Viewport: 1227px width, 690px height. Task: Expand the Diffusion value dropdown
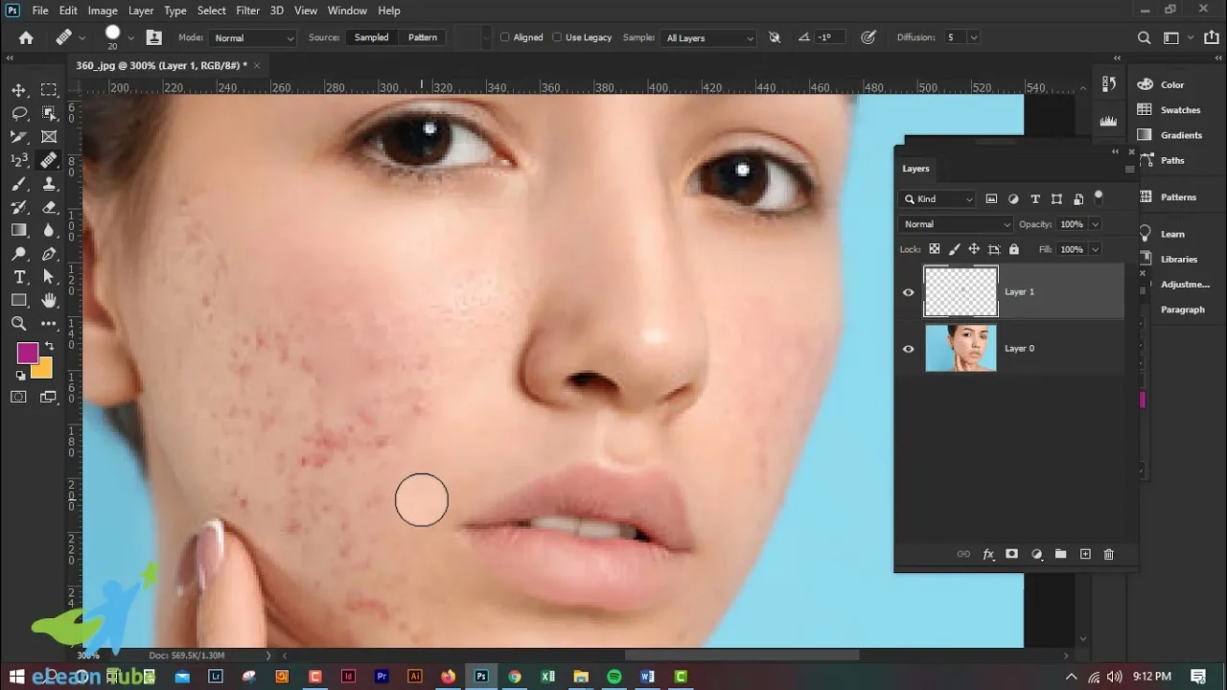coord(974,37)
